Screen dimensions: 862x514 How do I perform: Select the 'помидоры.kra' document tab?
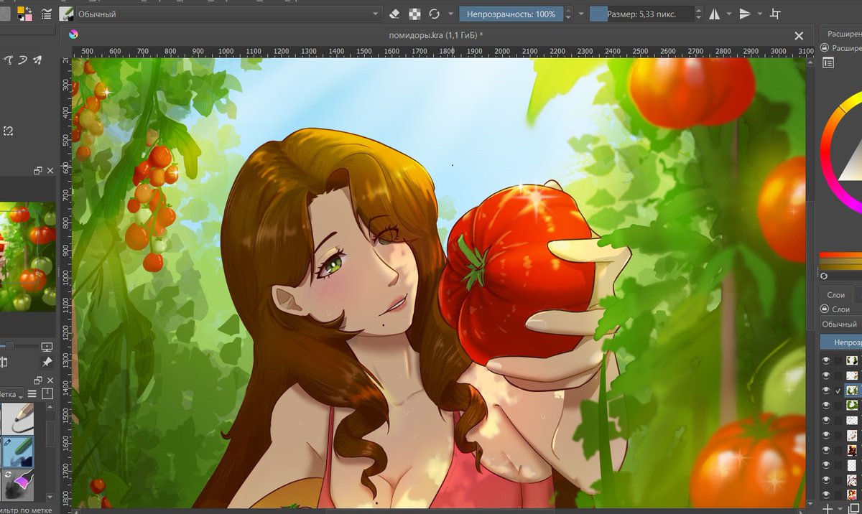pyautogui.click(x=437, y=35)
